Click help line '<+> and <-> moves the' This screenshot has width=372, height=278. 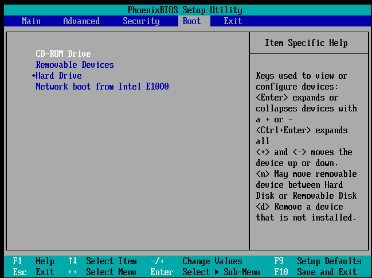304,152
